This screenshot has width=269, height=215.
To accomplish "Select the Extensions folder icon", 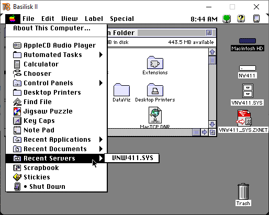I will (155, 62).
